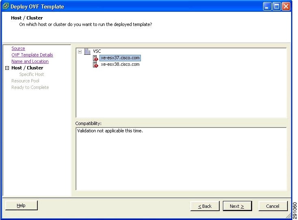
Task: Open the Help button
Action: 22,205
